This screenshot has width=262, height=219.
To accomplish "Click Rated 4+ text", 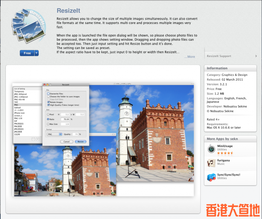I will click(213, 119).
